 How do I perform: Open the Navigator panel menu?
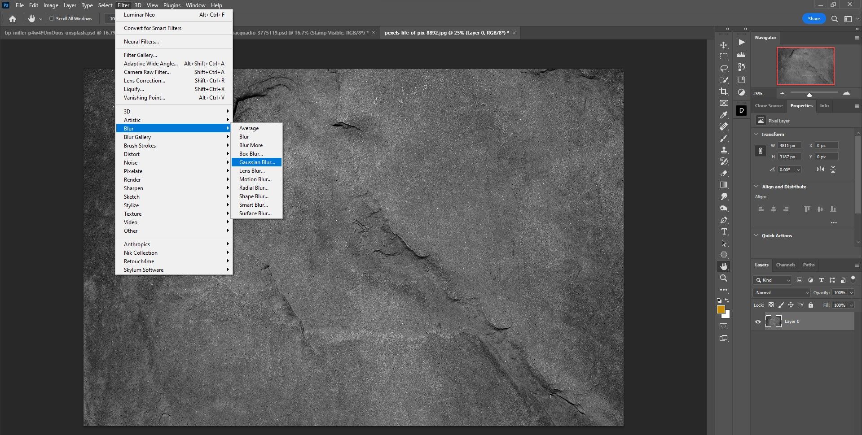pyautogui.click(x=857, y=38)
